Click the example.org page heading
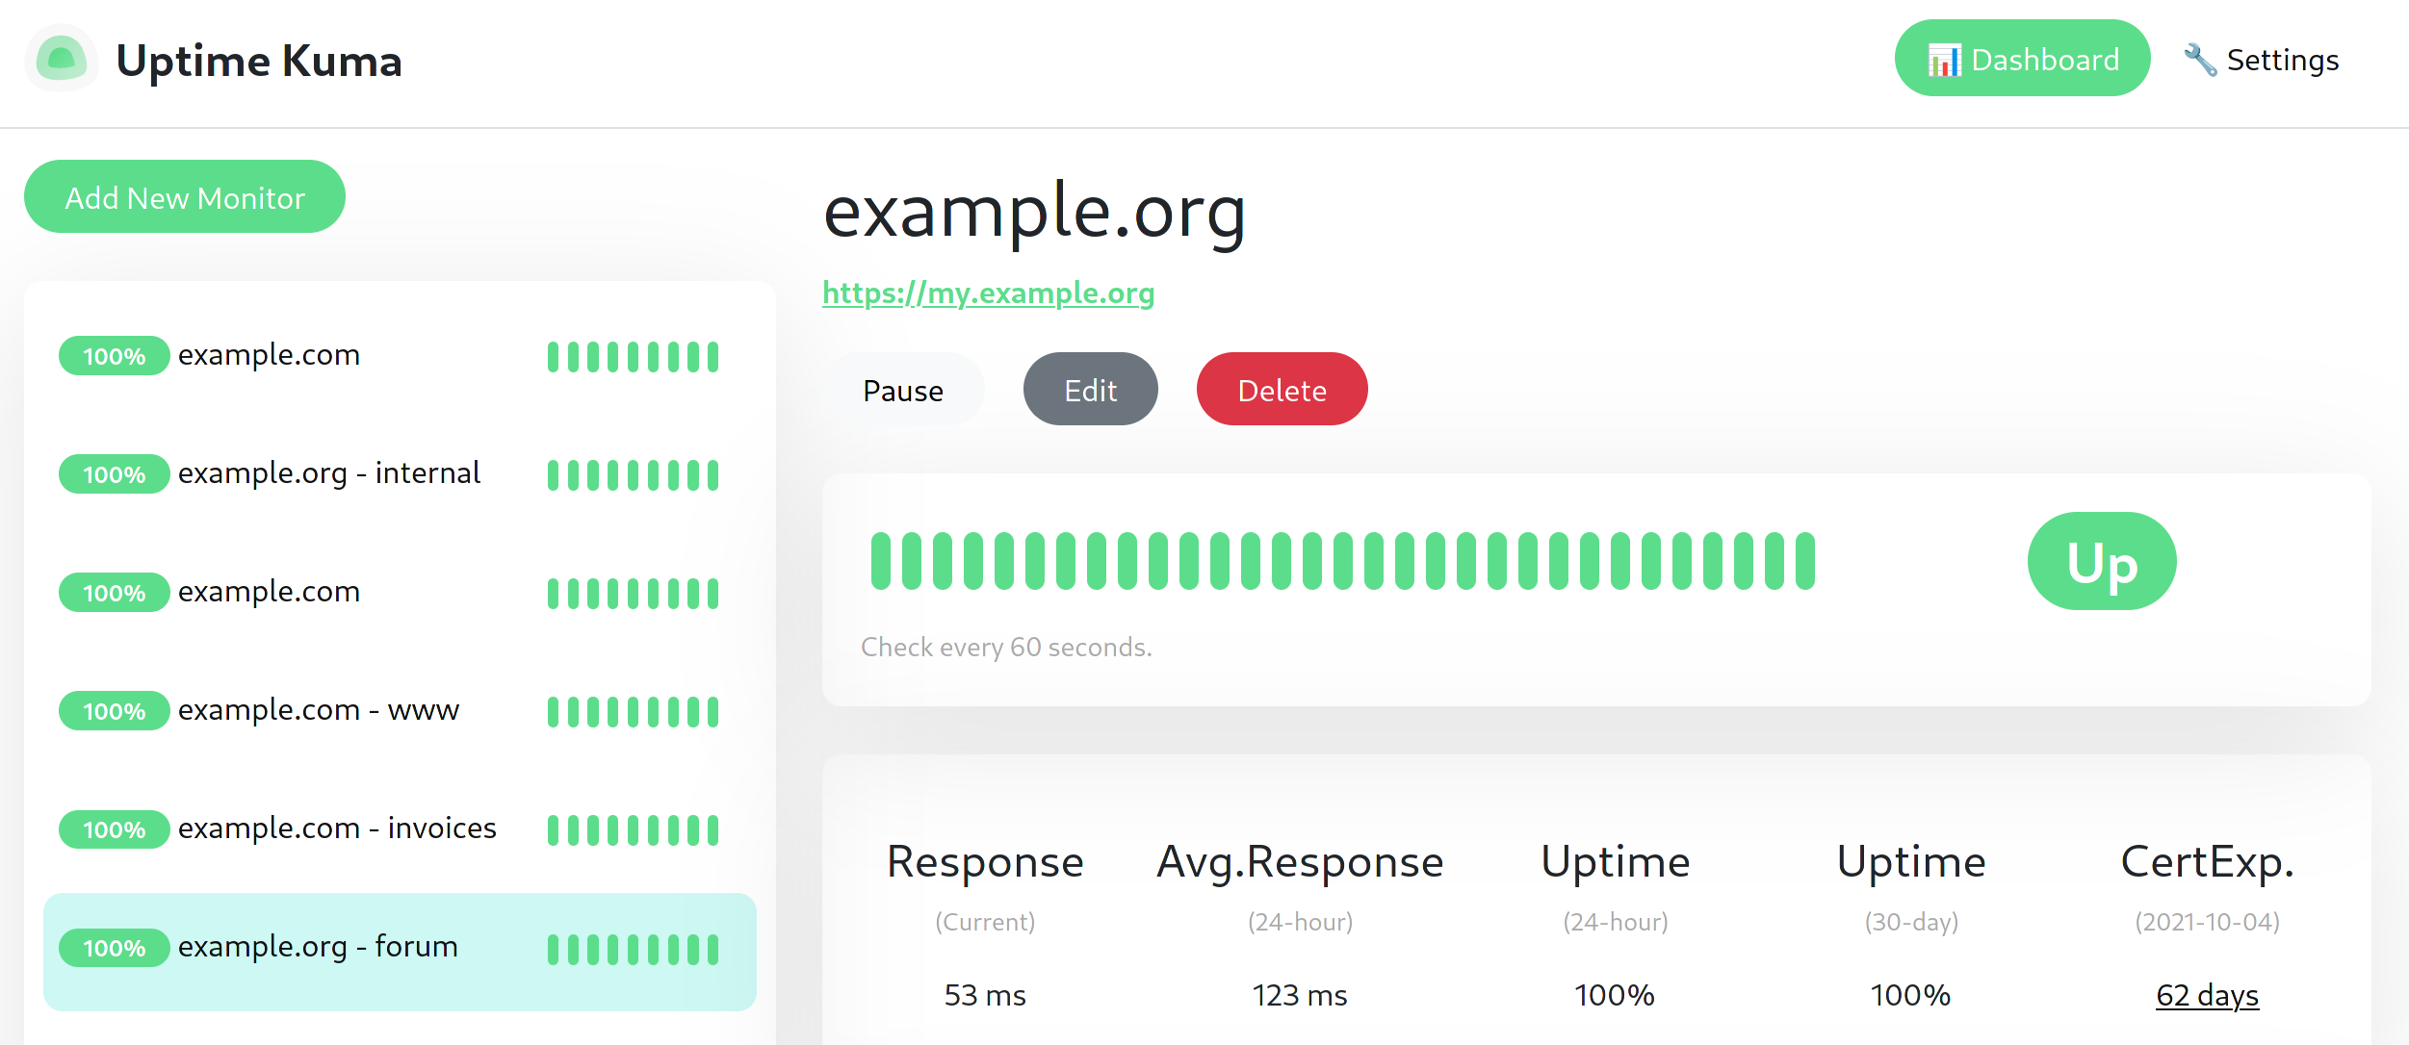The width and height of the screenshot is (2409, 1045). [x=1034, y=212]
